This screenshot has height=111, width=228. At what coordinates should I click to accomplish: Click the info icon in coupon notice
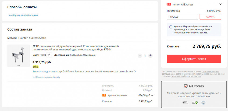point(171,27)
